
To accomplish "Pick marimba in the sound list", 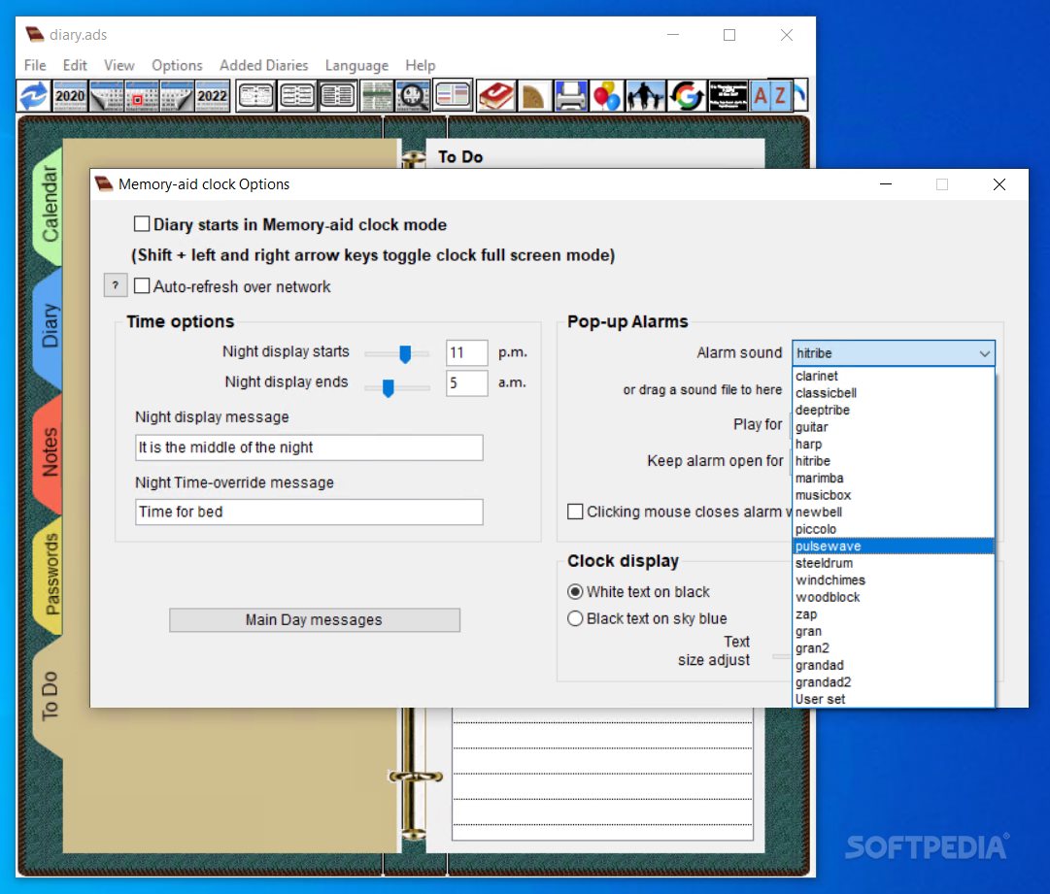I will (893, 478).
